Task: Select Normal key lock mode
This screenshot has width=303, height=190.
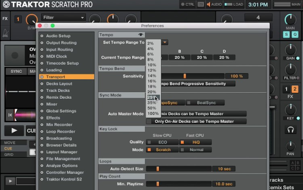Action: (x=196, y=150)
